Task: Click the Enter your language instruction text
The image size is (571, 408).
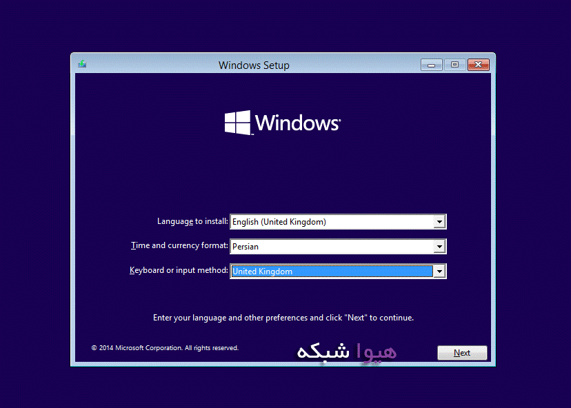Action: pyautogui.click(x=283, y=318)
